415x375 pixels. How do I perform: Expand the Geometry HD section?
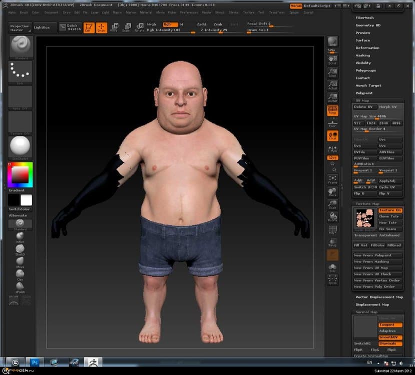[x=368, y=25]
